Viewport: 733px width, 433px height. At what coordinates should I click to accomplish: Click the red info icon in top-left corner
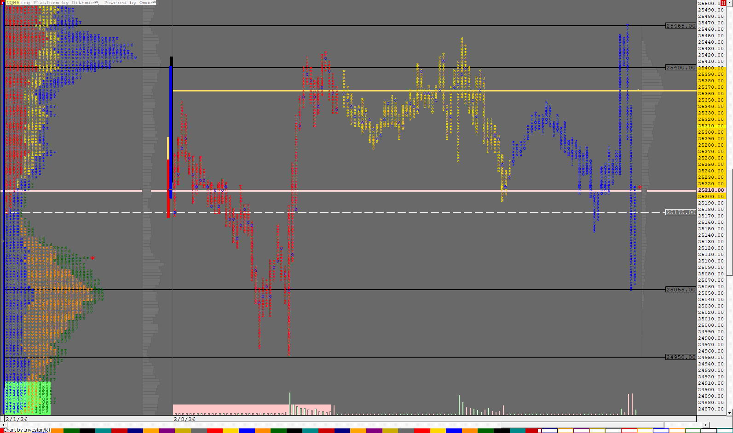coord(2,3)
